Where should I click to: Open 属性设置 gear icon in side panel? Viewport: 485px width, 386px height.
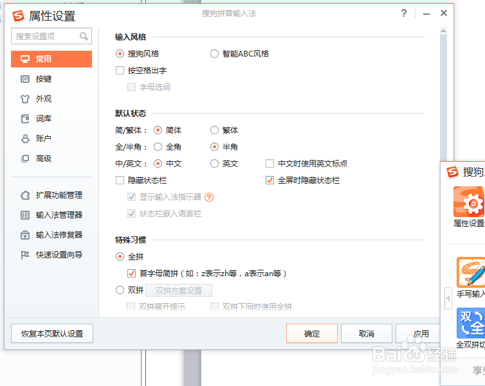point(469,202)
